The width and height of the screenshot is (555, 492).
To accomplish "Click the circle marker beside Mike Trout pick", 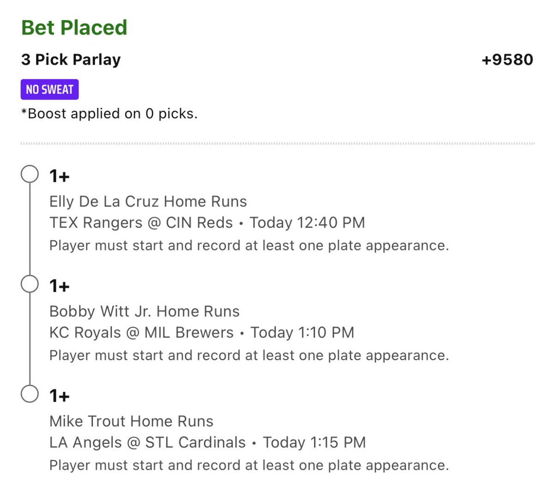I will [30, 394].
